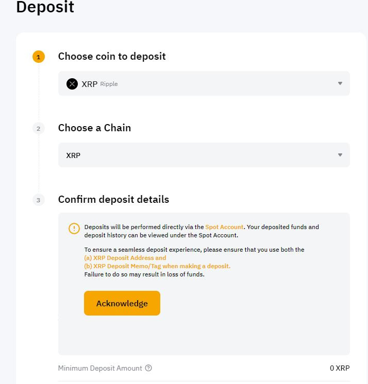Screen dimensions: 368x384
Task: Open the XRP Ripple coin selector
Action: [204, 83]
